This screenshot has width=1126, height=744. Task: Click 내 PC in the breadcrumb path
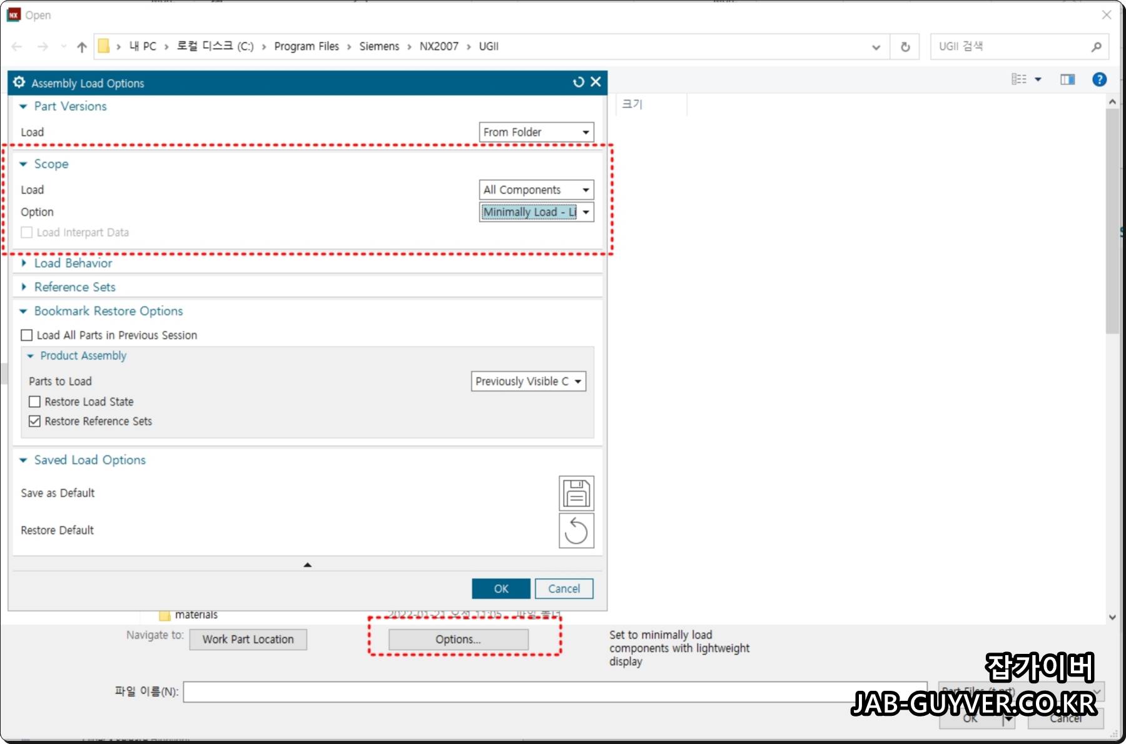143,47
